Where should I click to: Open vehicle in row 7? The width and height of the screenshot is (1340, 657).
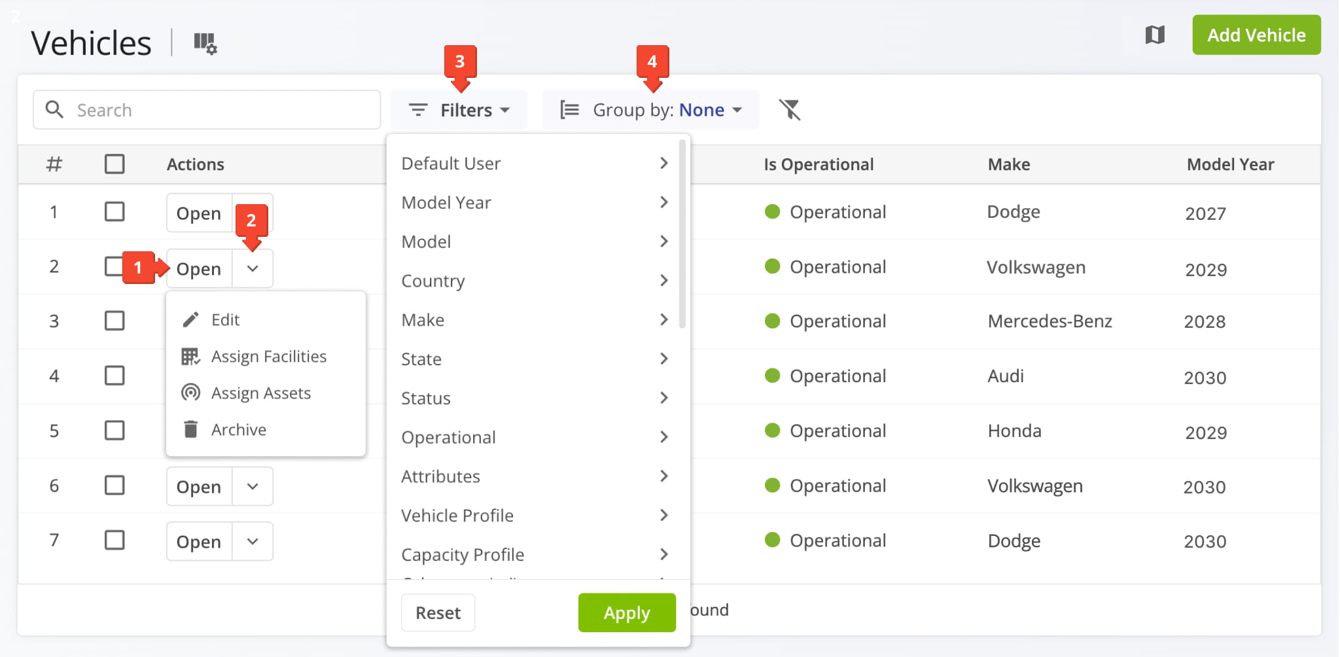[x=199, y=541]
